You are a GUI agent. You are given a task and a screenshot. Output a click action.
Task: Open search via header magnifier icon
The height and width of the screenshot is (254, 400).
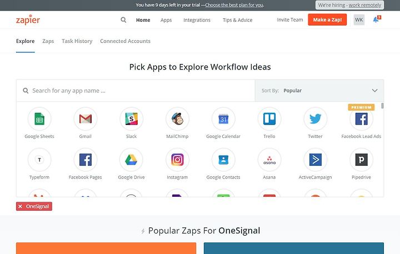pos(123,20)
